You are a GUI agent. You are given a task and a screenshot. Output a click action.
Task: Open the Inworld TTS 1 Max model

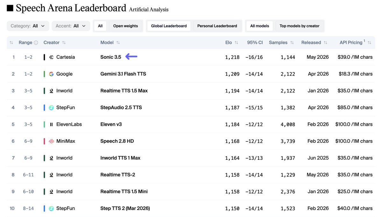[120, 158]
